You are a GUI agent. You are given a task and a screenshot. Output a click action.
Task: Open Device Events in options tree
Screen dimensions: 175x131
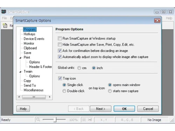click(x=34, y=39)
